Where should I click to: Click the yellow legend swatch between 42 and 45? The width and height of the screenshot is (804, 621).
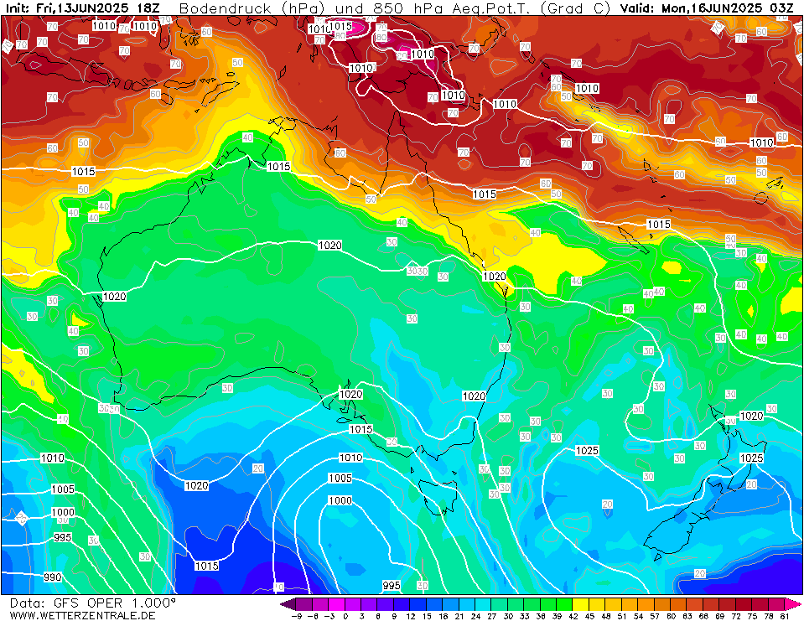[x=581, y=604]
